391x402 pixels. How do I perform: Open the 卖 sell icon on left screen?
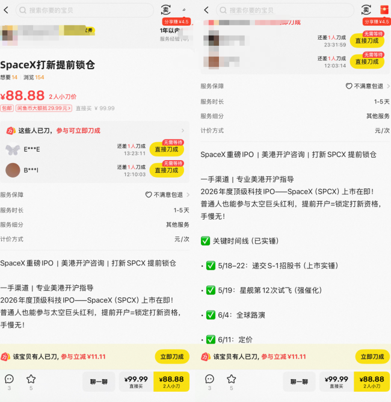166,10
